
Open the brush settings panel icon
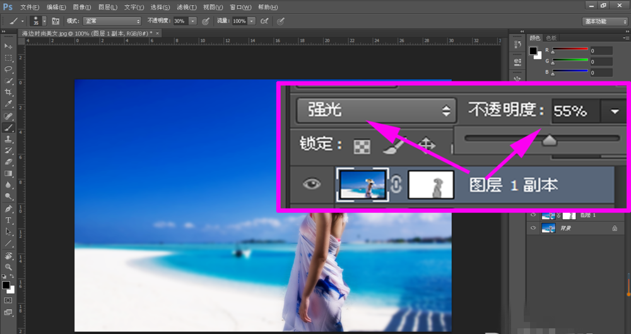tap(56, 21)
